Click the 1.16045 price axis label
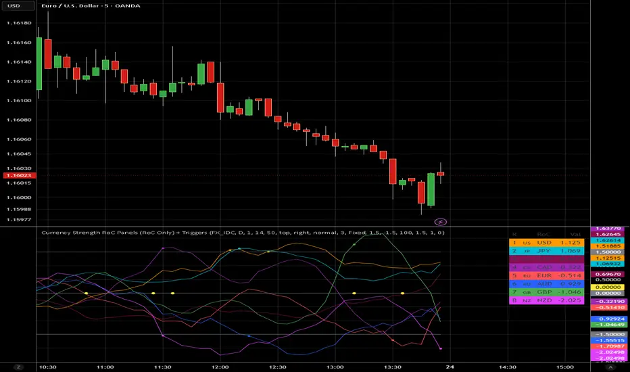Image resolution: width=630 pixels, height=372 pixels. pyautogui.click(x=19, y=154)
